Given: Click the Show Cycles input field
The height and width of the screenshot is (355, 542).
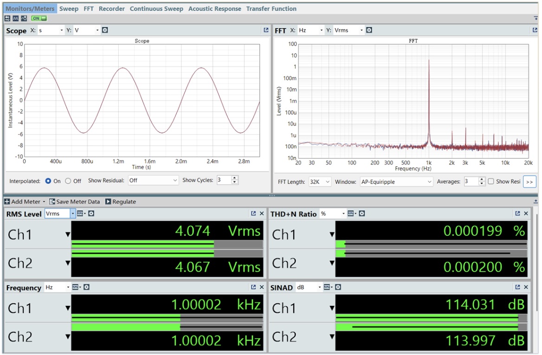Looking at the screenshot, I should point(224,180).
